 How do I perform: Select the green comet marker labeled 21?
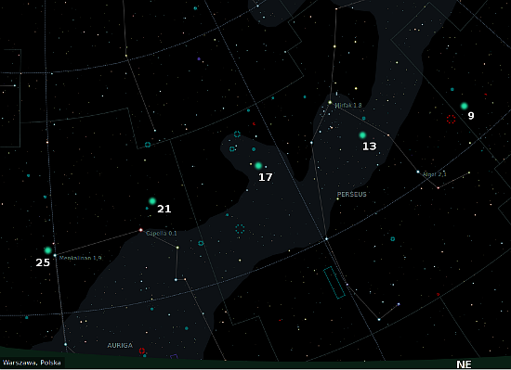[152, 201]
